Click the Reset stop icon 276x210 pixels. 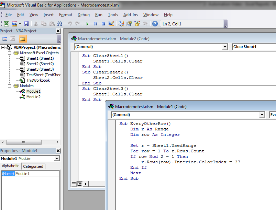coord(103,24)
